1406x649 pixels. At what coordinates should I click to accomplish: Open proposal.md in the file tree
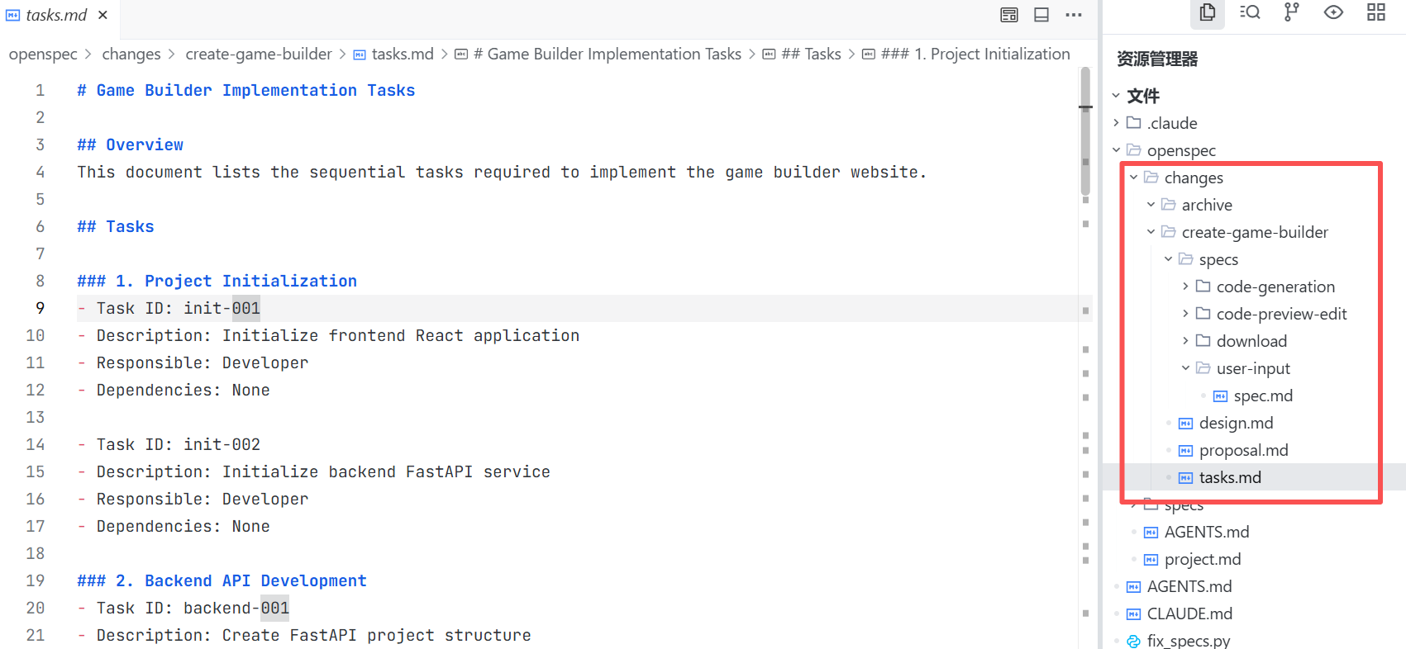point(1243,451)
